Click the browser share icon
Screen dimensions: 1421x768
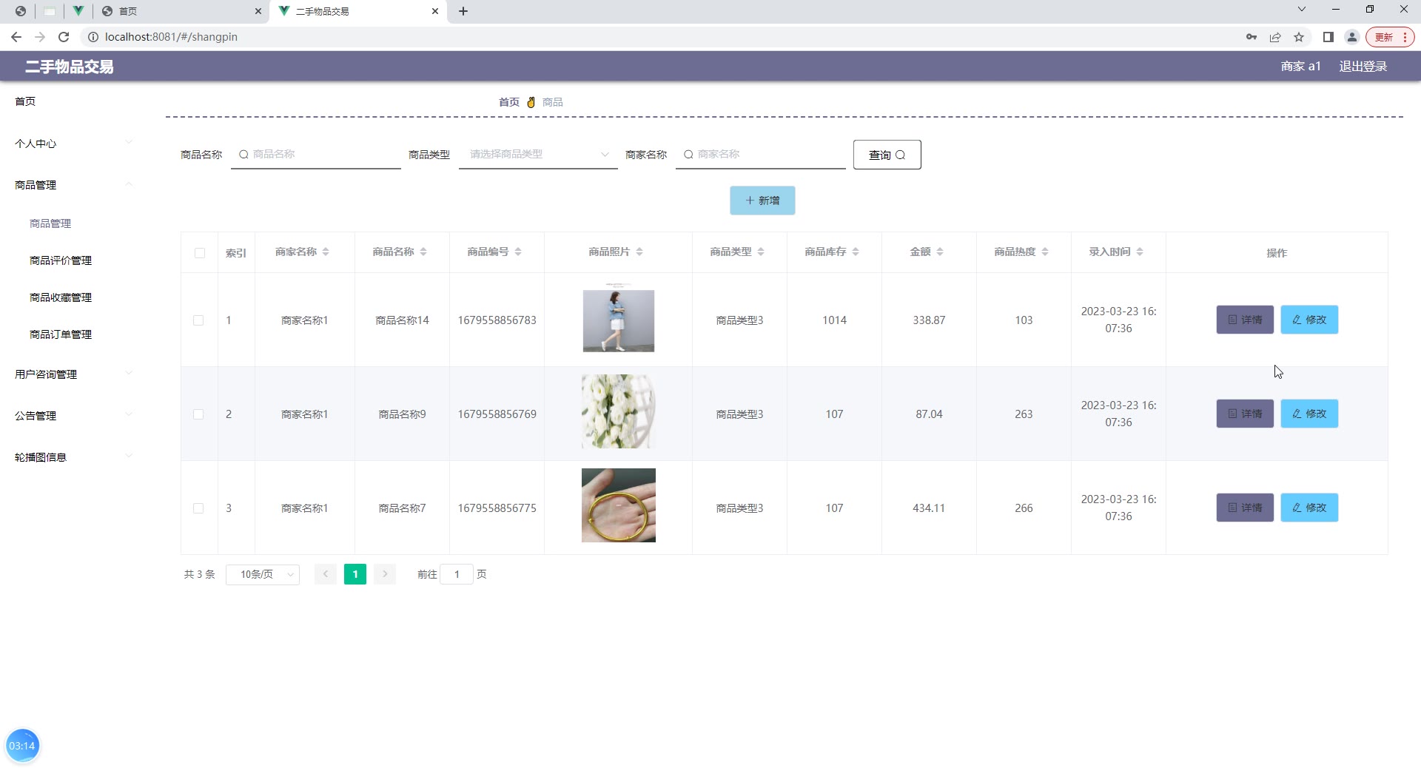click(x=1275, y=37)
